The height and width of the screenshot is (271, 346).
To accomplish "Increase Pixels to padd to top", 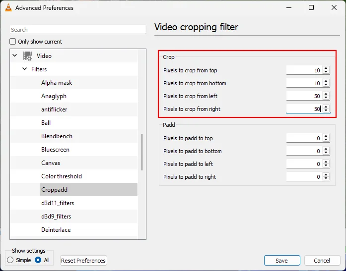I will click(326, 136).
